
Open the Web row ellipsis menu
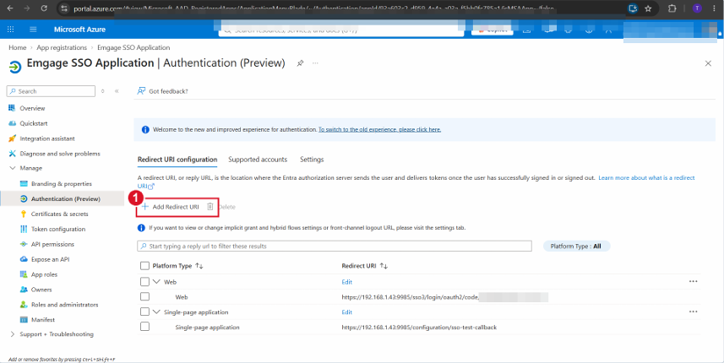(x=693, y=281)
